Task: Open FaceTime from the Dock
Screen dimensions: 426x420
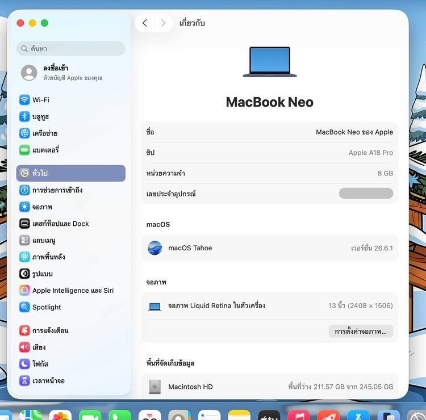Action: (90, 415)
